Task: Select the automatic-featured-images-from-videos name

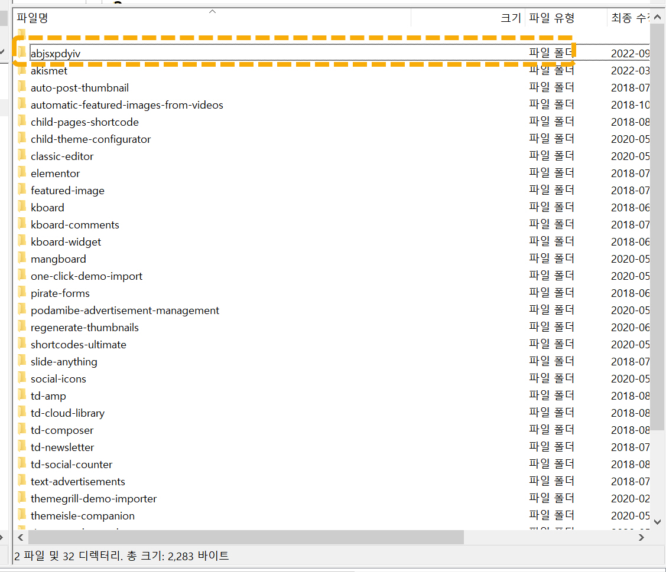Action: click(x=126, y=105)
